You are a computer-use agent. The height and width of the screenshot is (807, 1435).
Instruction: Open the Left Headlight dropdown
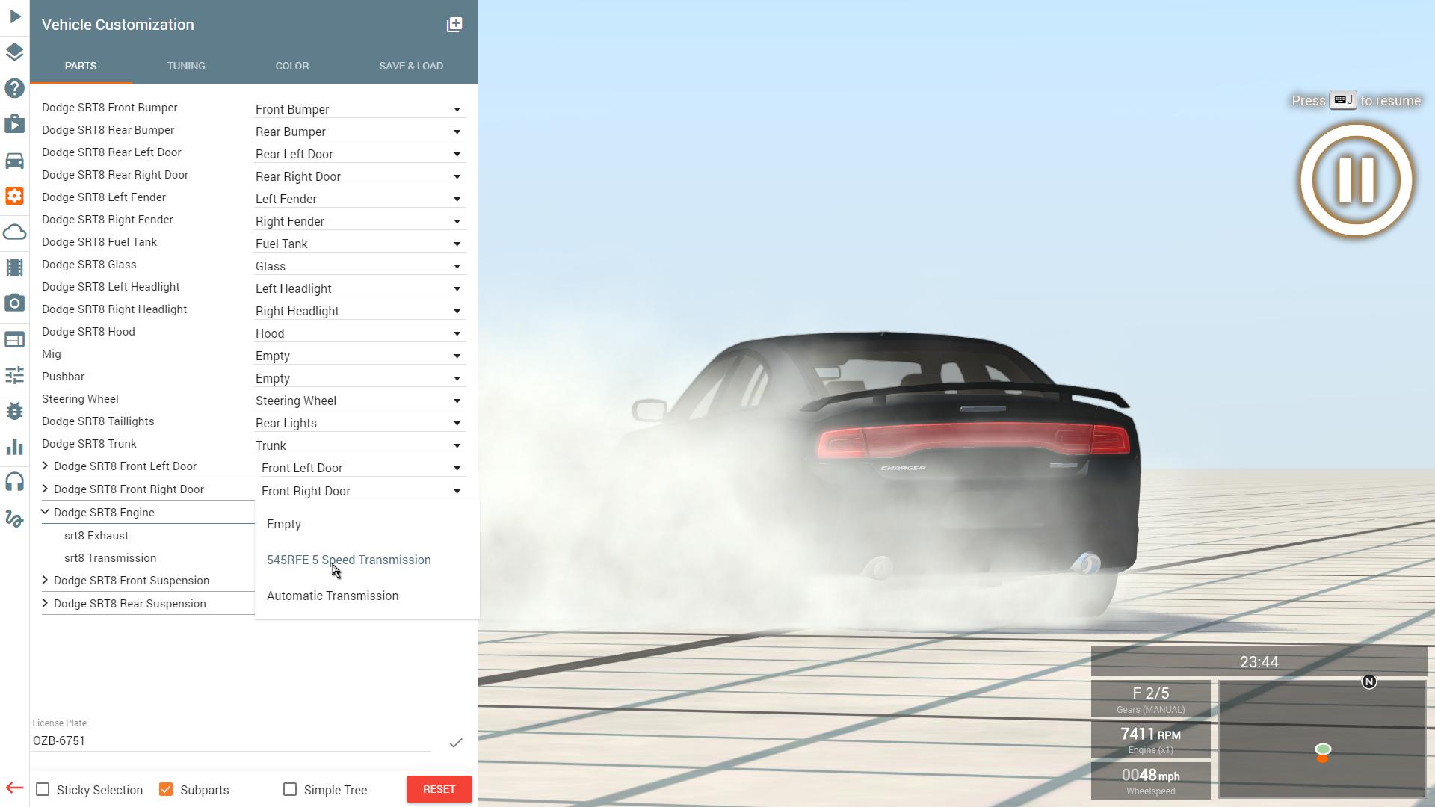[x=359, y=288]
